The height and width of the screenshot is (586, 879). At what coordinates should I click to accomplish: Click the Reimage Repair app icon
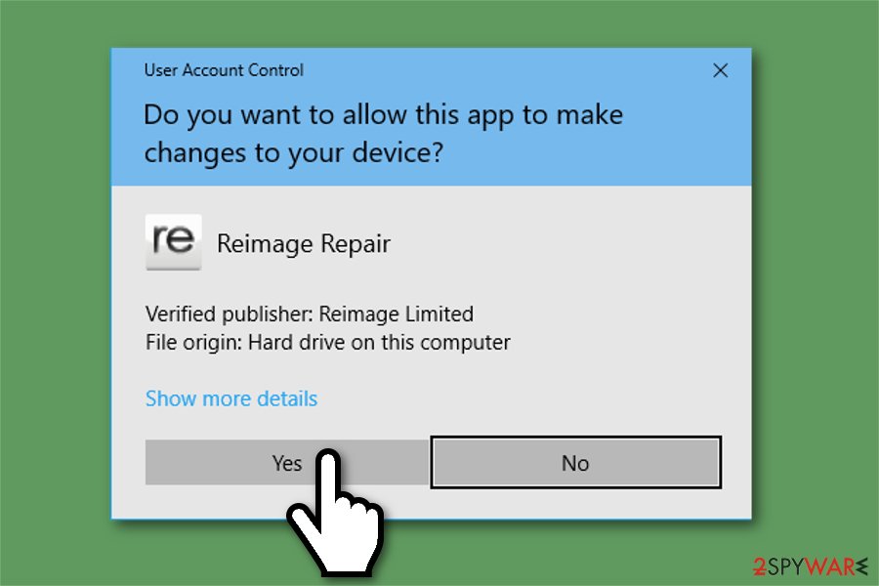tap(173, 242)
